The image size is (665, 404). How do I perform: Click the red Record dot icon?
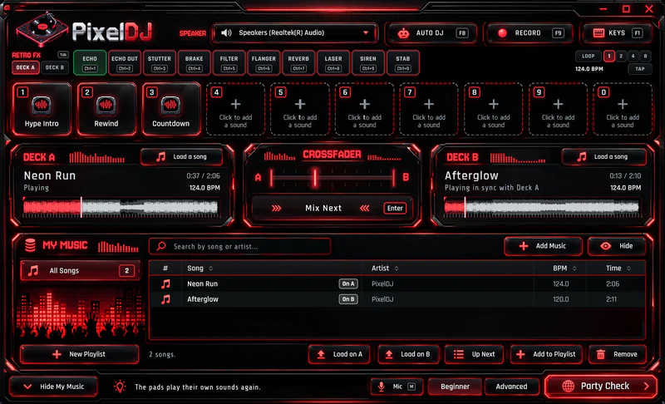click(502, 33)
